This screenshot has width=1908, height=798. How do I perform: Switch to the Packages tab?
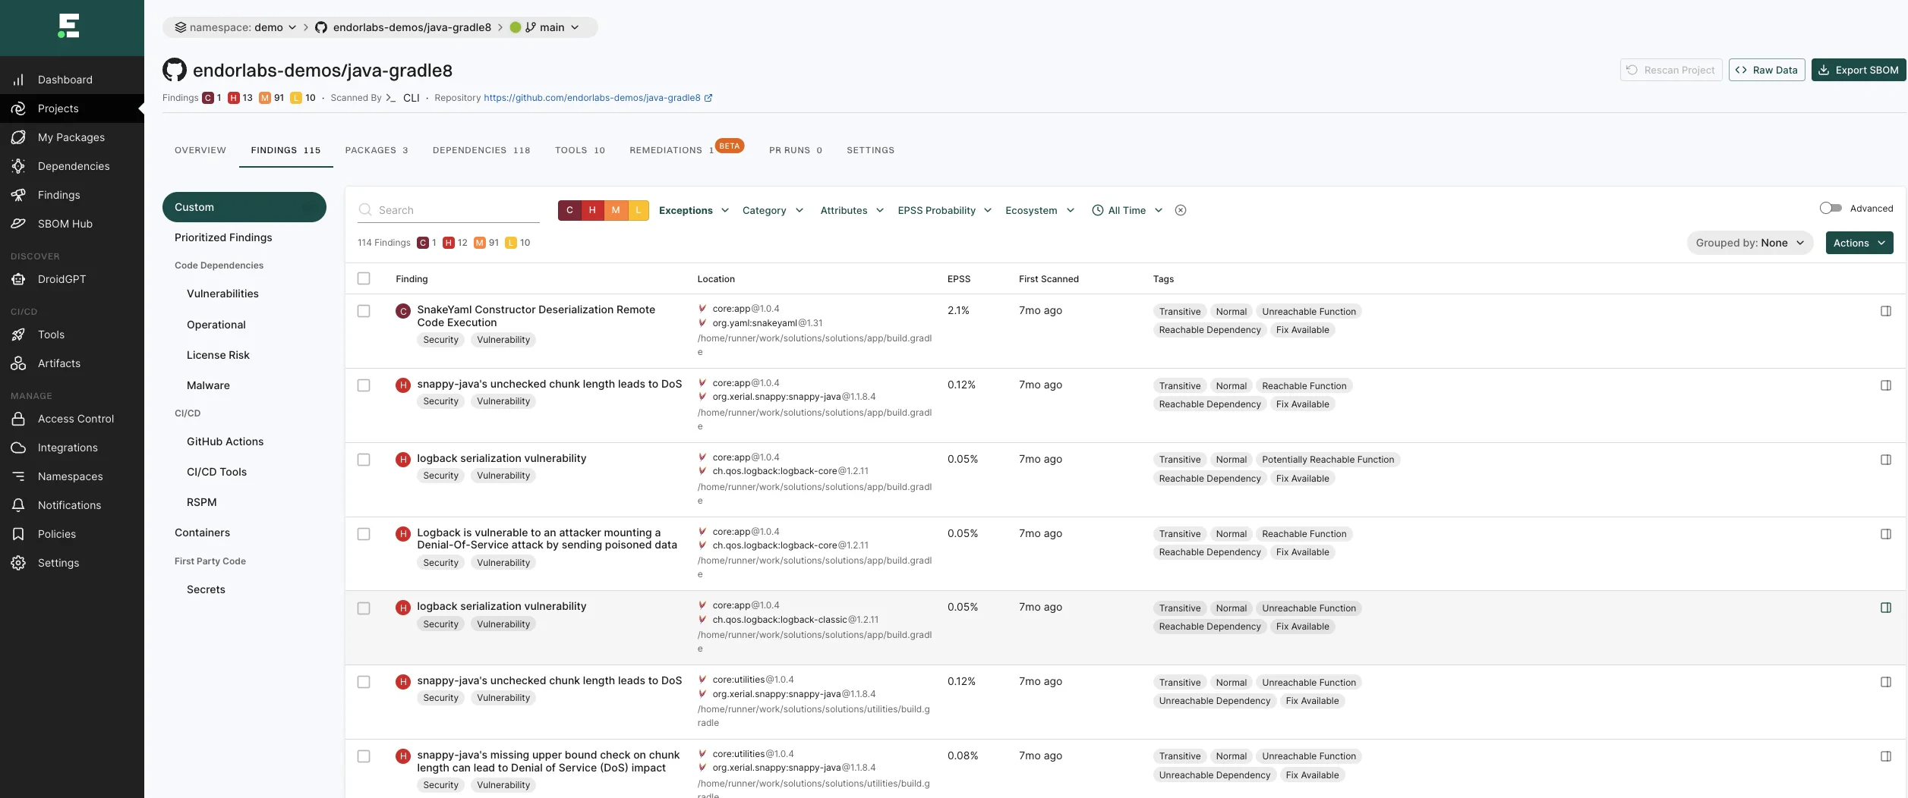point(377,150)
